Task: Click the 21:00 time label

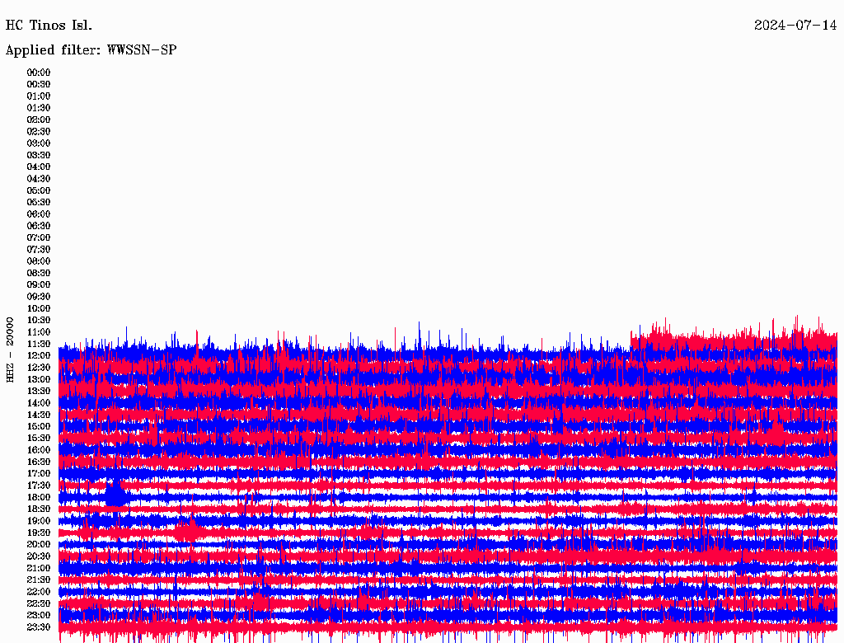Action: (39, 568)
